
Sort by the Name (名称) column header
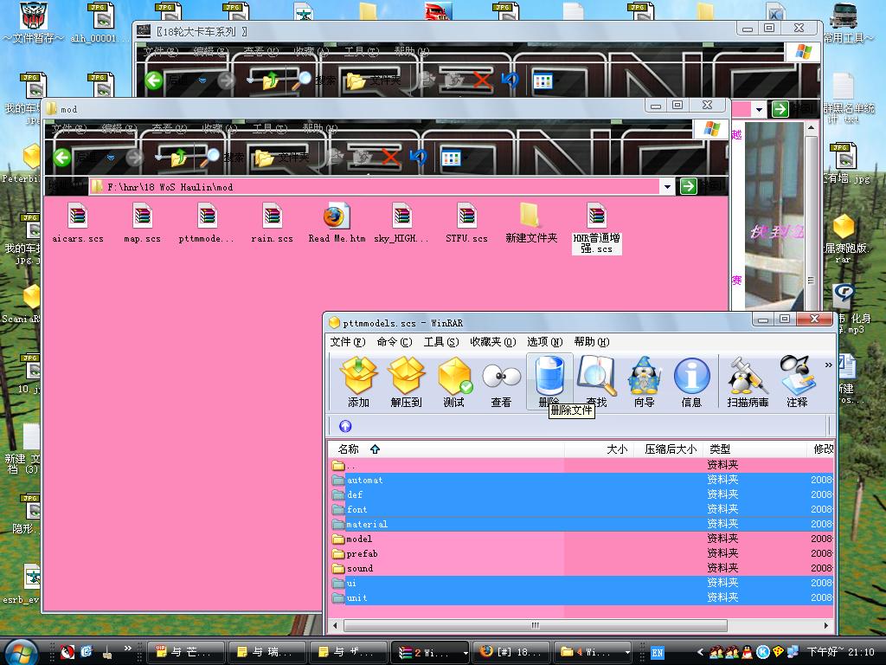click(x=349, y=449)
